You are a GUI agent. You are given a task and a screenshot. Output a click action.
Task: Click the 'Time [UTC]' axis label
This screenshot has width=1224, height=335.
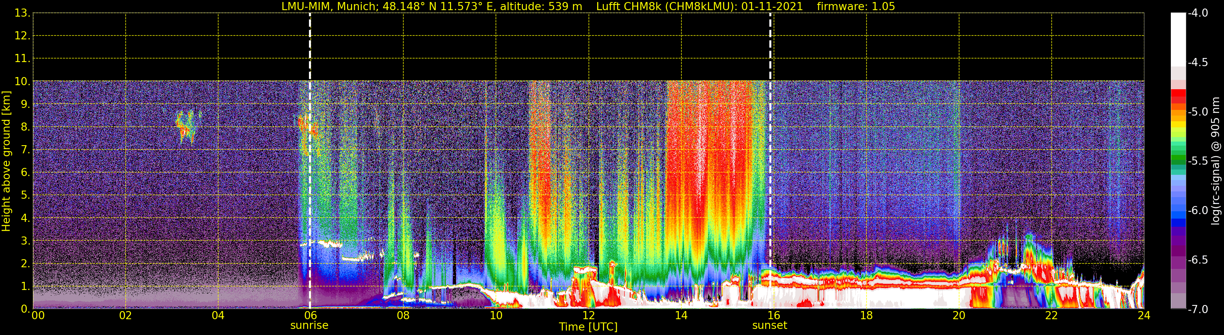click(588, 327)
